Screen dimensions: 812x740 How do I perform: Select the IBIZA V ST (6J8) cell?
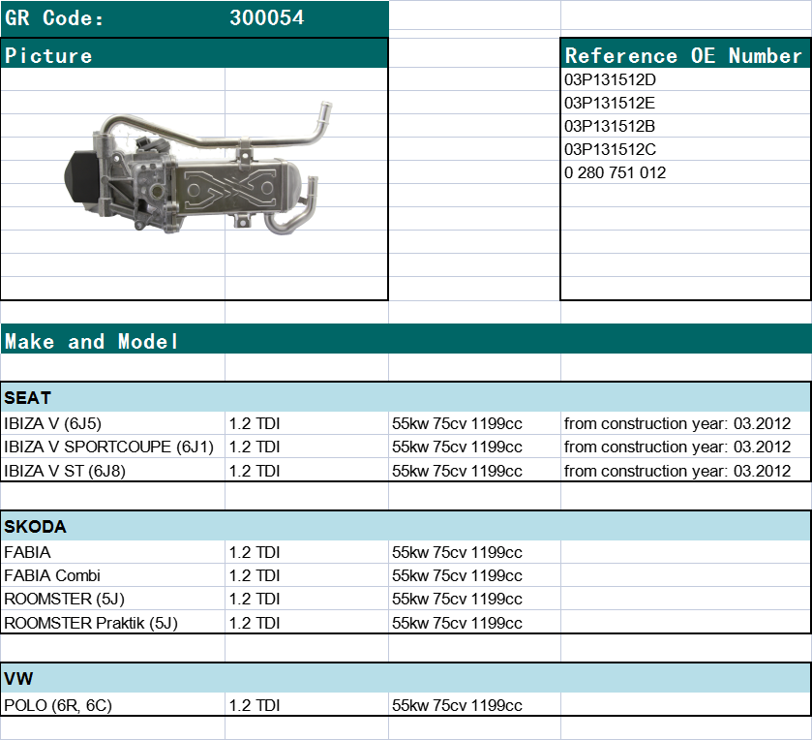[113, 471]
